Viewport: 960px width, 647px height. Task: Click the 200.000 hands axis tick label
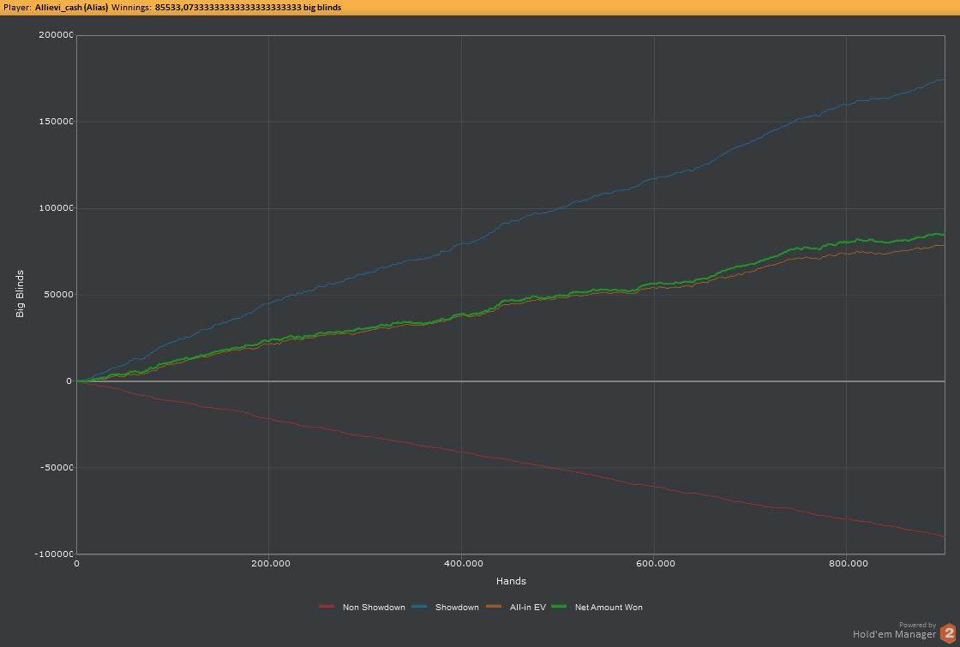click(x=268, y=563)
